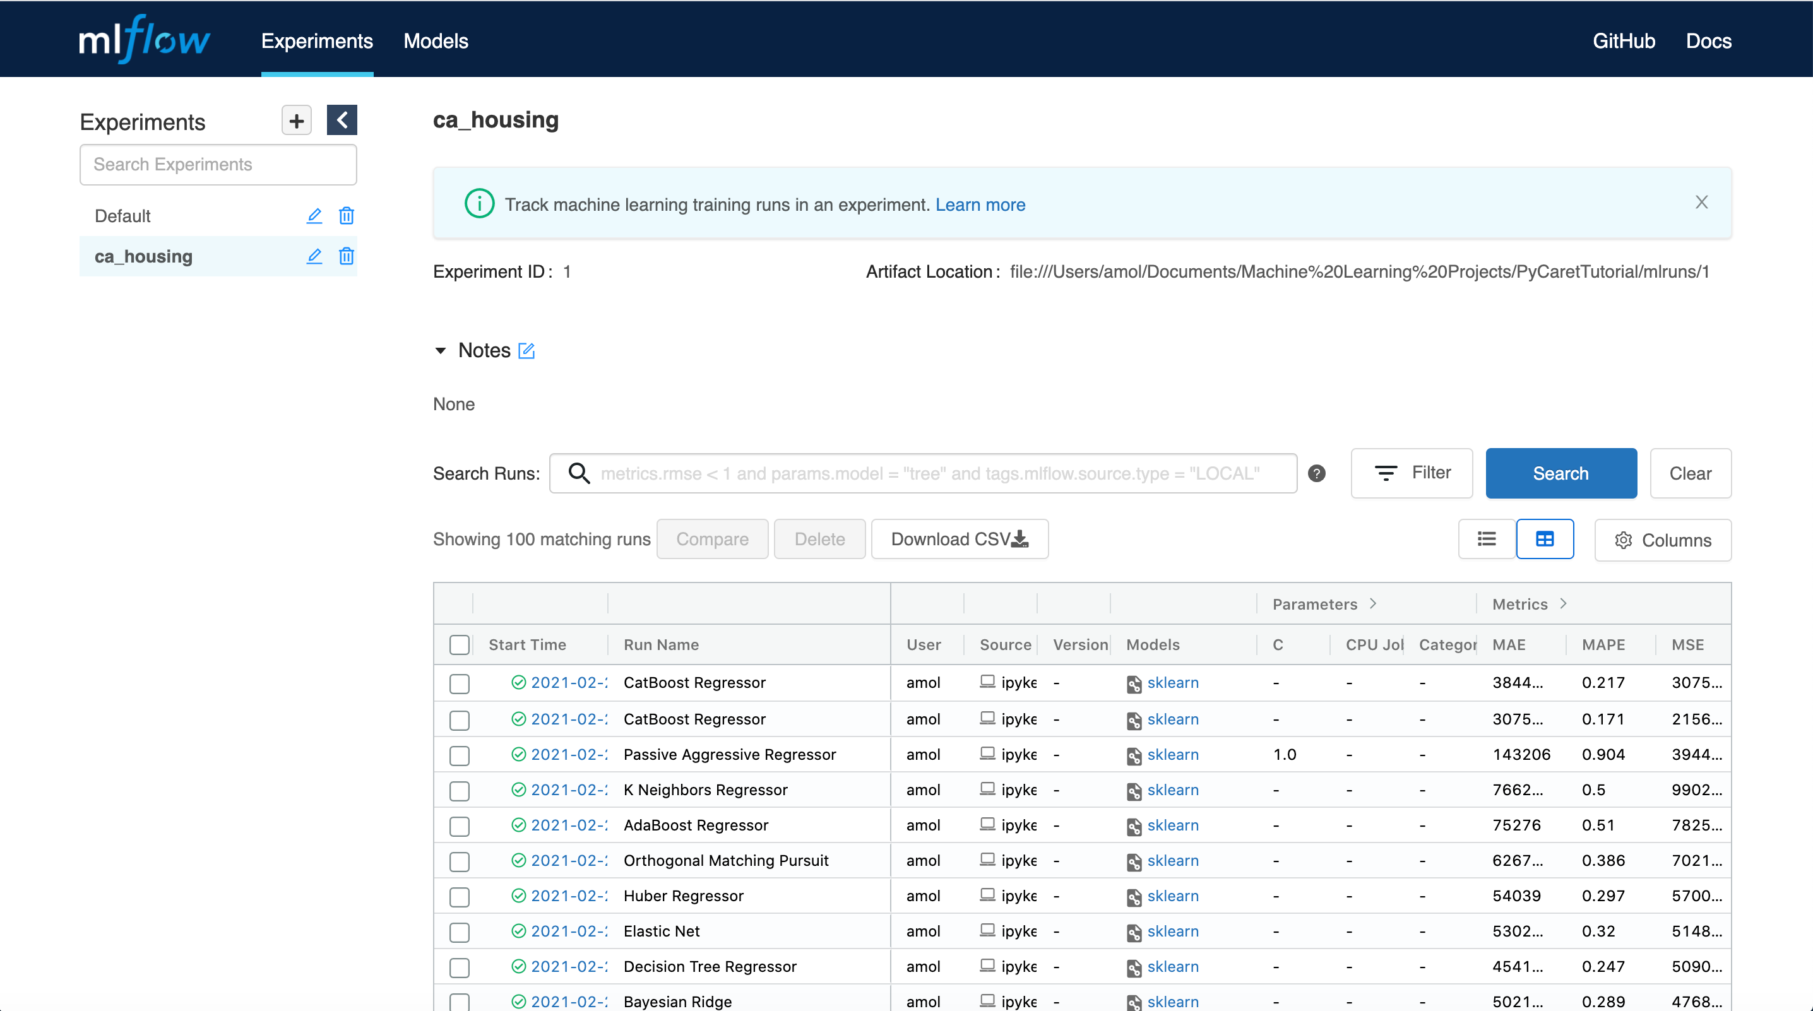Viewport: 1813px width, 1011px height.
Task: Download runs as CSV
Action: (960, 539)
